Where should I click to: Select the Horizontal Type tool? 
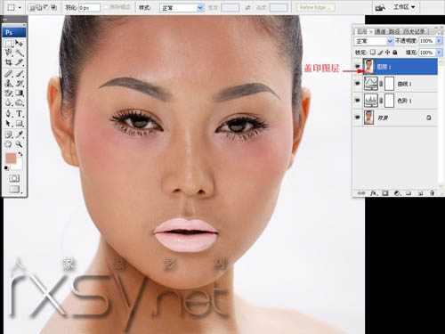point(20,113)
